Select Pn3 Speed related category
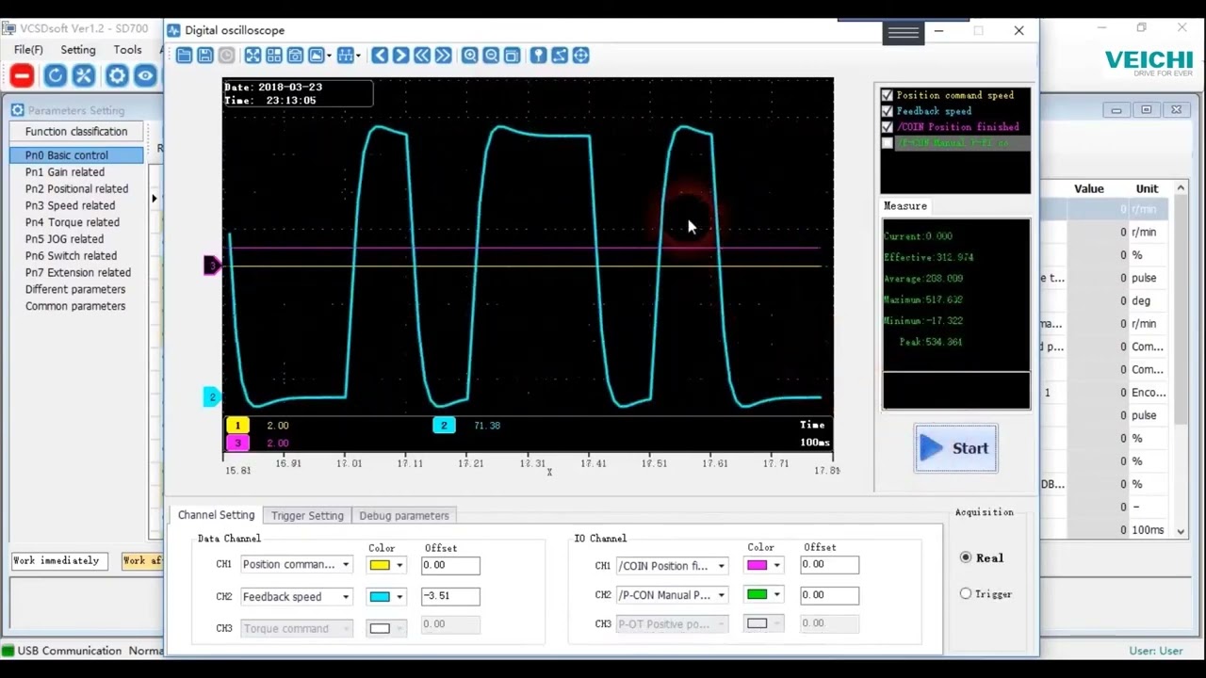This screenshot has height=678, width=1206. coord(70,205)
